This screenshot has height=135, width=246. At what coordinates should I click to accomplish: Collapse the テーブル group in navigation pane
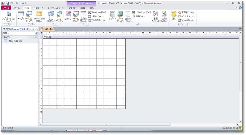coord(35,38)
